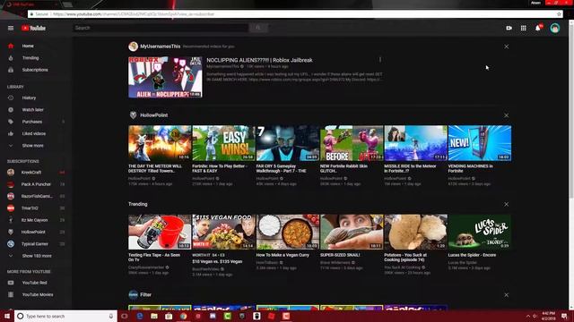Open the HollowPoint section channel heading

153,115
